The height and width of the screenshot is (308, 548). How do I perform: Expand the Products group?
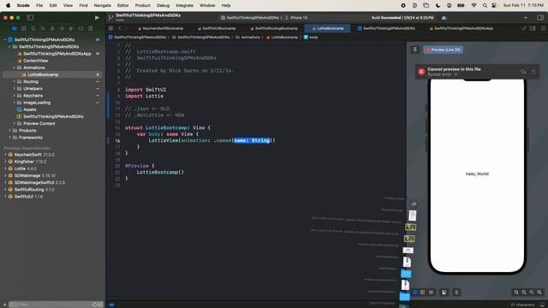[9, 130]
